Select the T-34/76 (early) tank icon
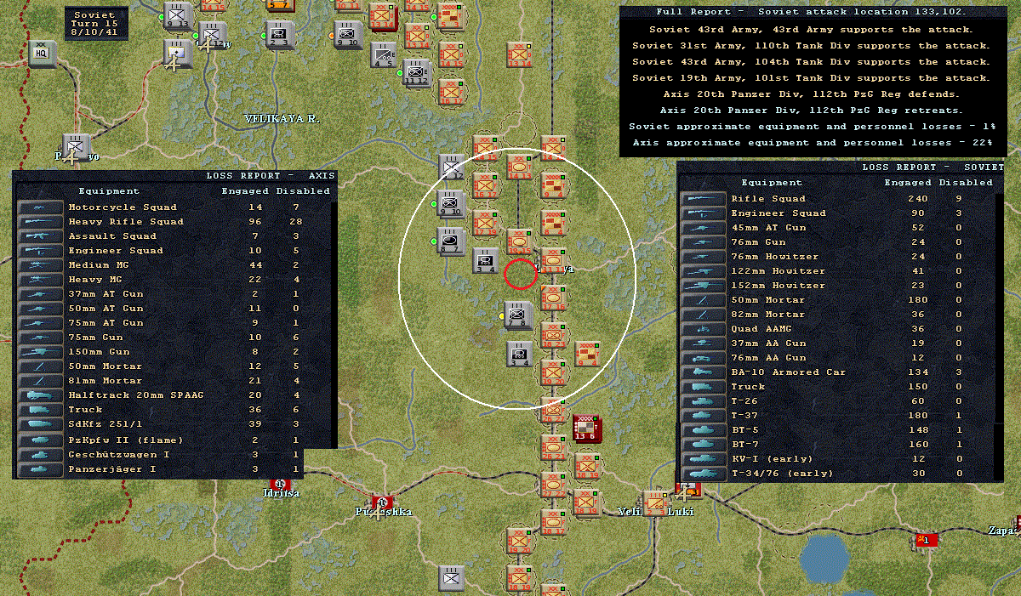The height and width of the screenshot is (596, 1021). pos(703,474)
